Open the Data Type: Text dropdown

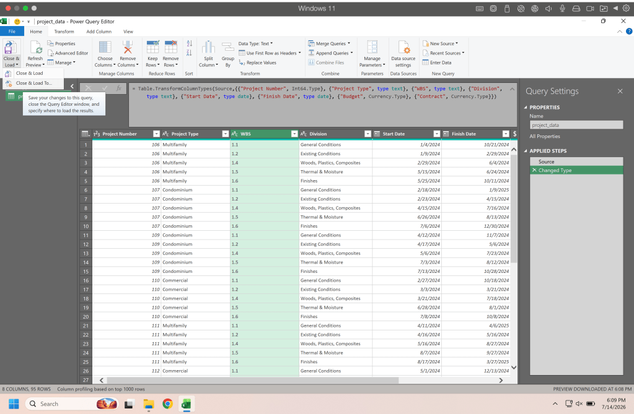coord(255,43)
